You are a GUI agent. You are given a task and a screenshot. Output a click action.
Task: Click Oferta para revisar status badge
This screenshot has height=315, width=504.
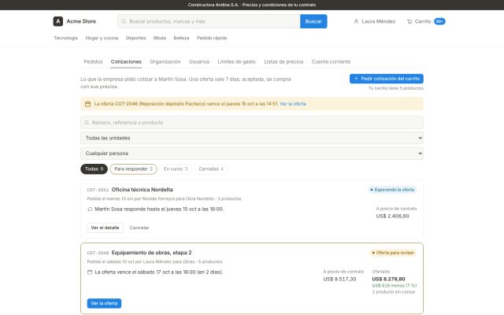pyautogui.click(x=393, y=253)
